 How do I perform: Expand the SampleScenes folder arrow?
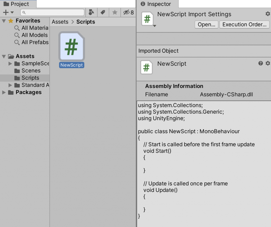pyautogui.click(x=10, y=64)
